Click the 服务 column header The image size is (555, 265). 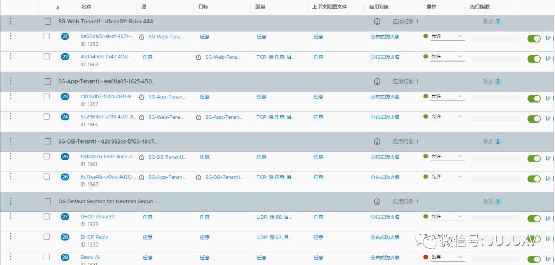coord(260,7)
